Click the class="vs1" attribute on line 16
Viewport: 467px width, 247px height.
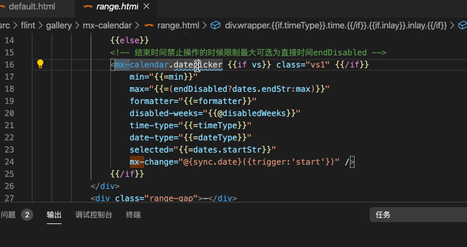303,65
